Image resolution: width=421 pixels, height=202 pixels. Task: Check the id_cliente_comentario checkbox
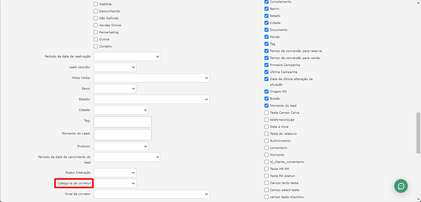point(267,162)
